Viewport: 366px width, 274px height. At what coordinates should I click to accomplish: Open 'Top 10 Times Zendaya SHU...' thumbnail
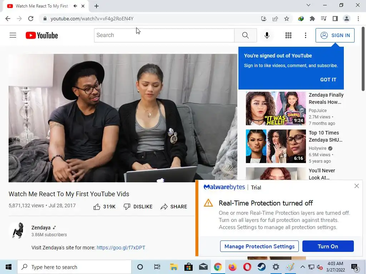(x=276, y=146)
